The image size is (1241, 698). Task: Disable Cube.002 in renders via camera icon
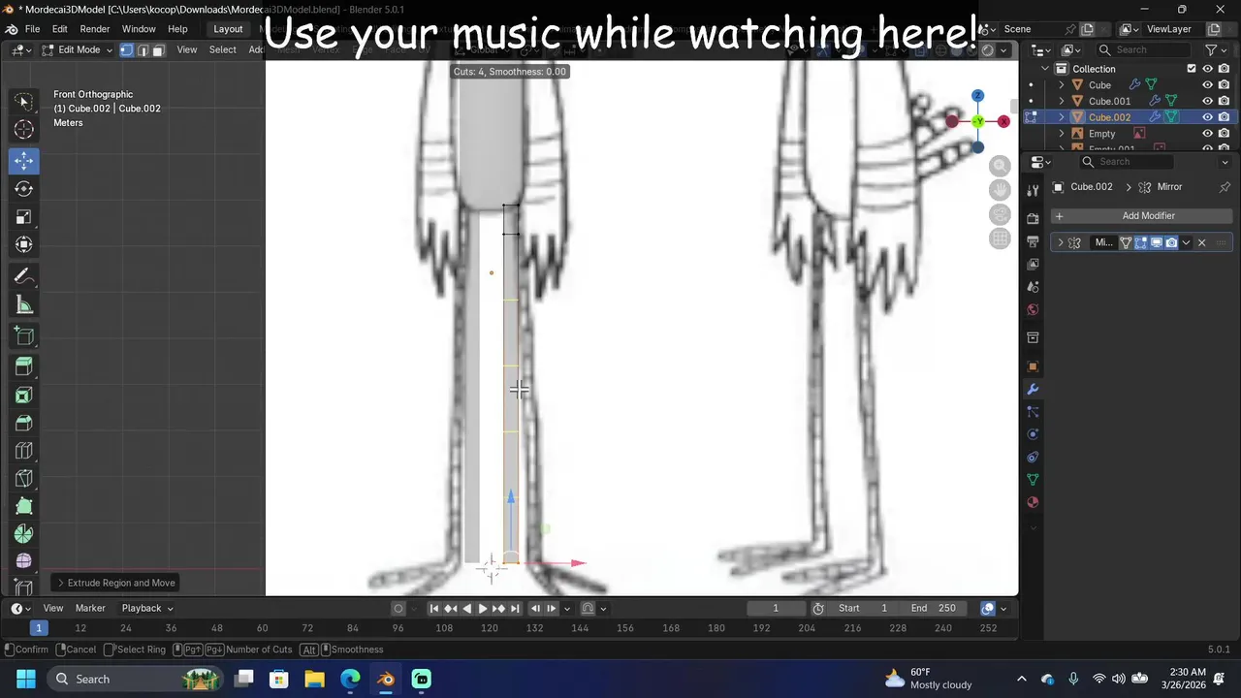point(1225,117)
